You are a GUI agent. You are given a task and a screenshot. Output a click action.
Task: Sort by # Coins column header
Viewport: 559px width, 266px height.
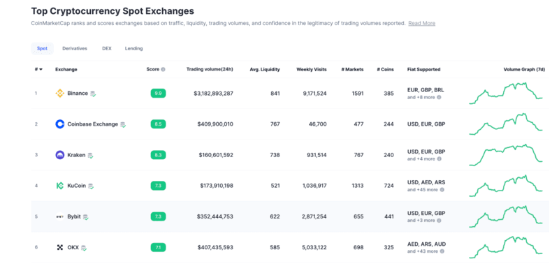tap(385, 69)
